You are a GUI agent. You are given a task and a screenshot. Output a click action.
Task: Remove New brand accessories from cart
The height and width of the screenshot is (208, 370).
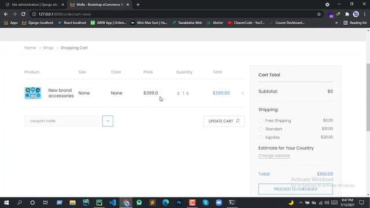pyautogui.click(x=242, y=93)
